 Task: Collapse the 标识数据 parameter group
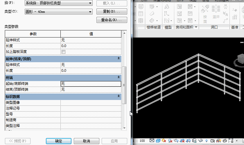119,96
